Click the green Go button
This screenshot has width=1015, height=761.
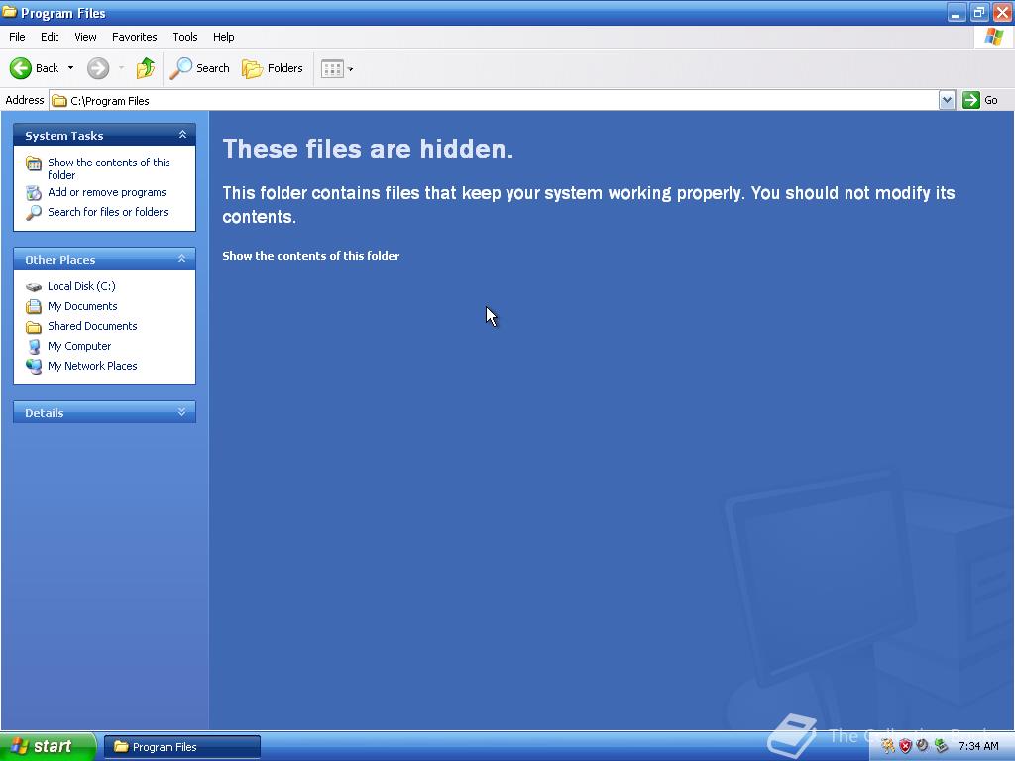(980, 100)
